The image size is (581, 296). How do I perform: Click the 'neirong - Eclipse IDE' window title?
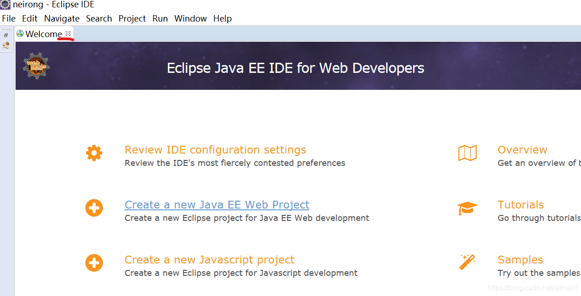tap(54, 5)
